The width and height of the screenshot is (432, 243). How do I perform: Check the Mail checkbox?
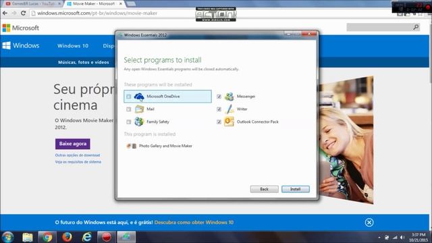[x=129, y=109]
